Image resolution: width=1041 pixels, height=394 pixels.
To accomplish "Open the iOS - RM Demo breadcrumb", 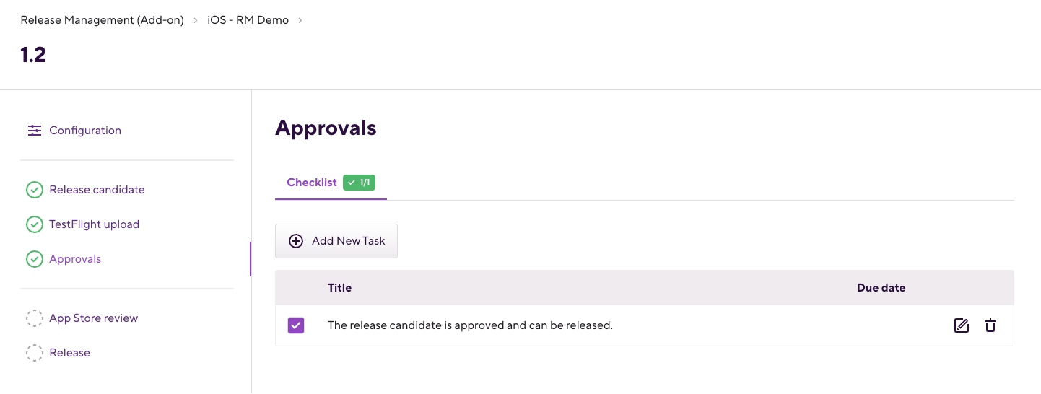I will (x=248, y=20).
